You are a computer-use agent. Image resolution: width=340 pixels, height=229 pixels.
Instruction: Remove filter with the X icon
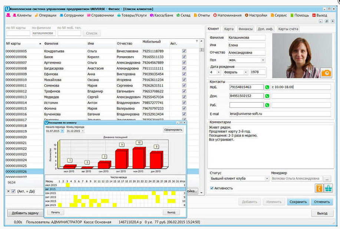8,191
